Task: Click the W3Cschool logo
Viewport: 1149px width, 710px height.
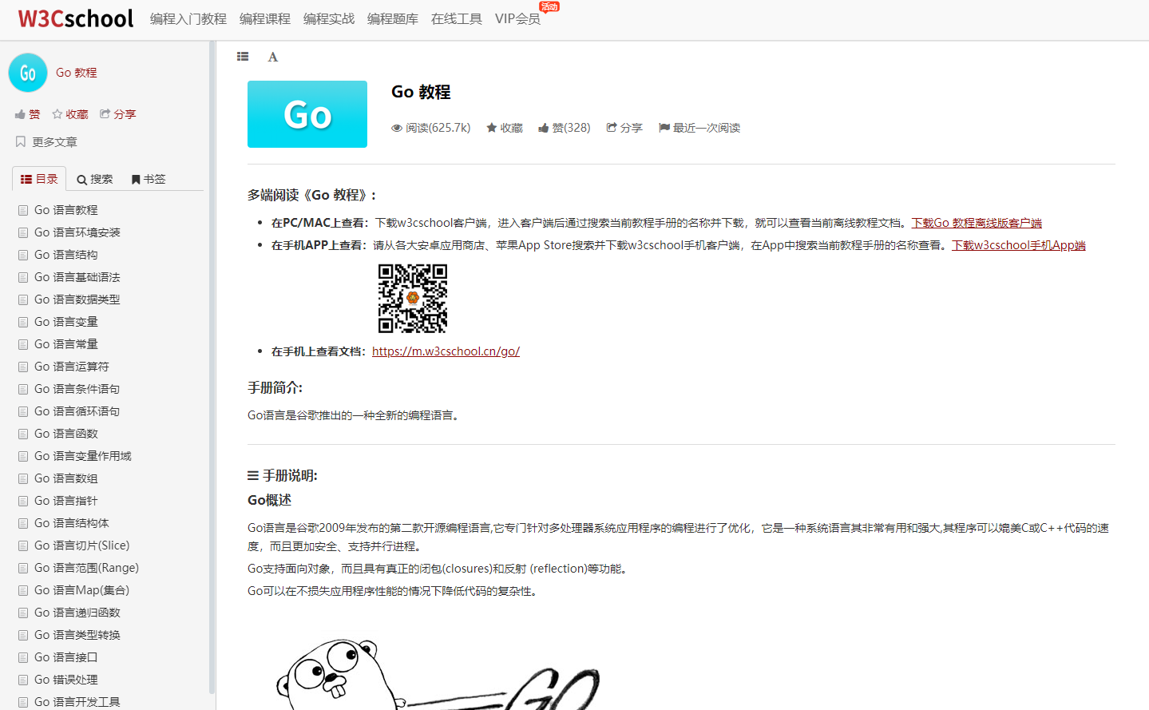Action: 76,18
